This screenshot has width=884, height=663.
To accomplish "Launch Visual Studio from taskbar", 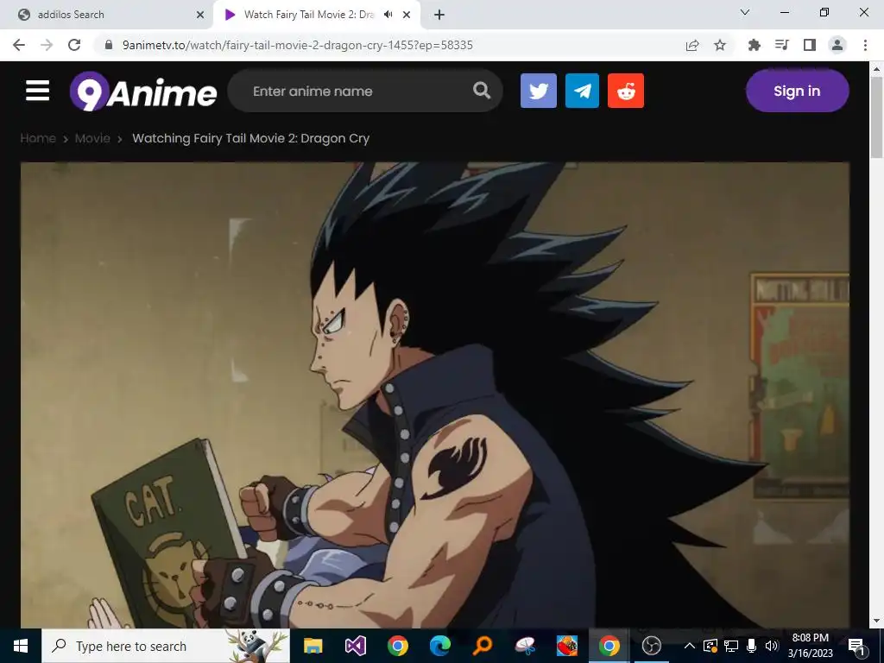I will (356, 646).
